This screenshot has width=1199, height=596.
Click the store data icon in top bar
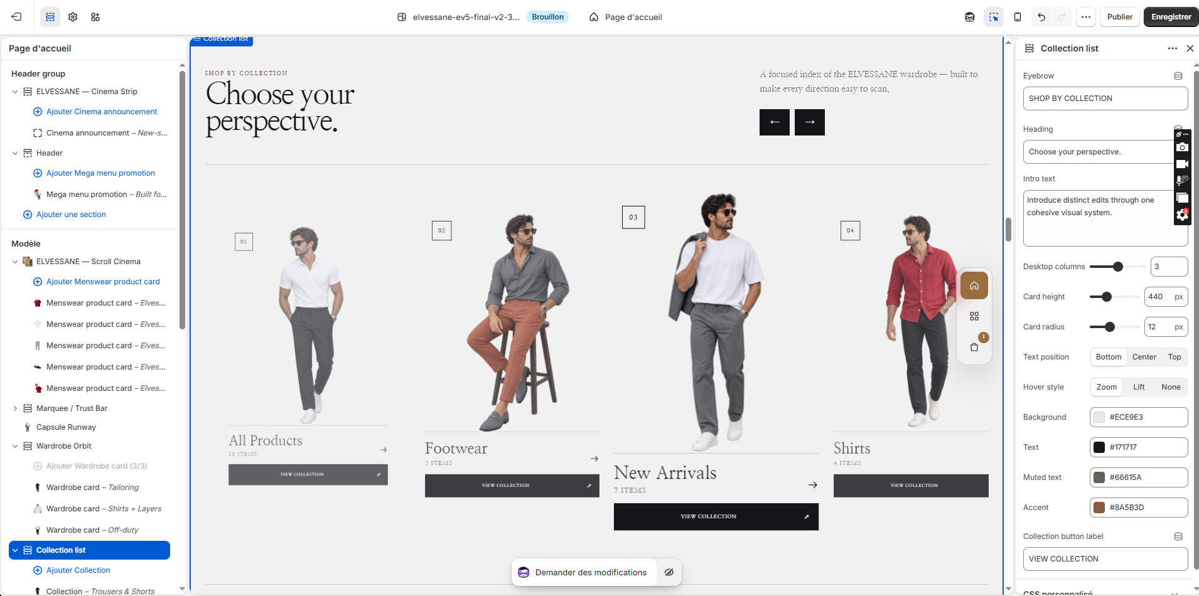(x=970, y=17)
